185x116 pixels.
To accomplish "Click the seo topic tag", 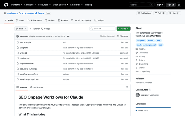I will tap(160, 45).
